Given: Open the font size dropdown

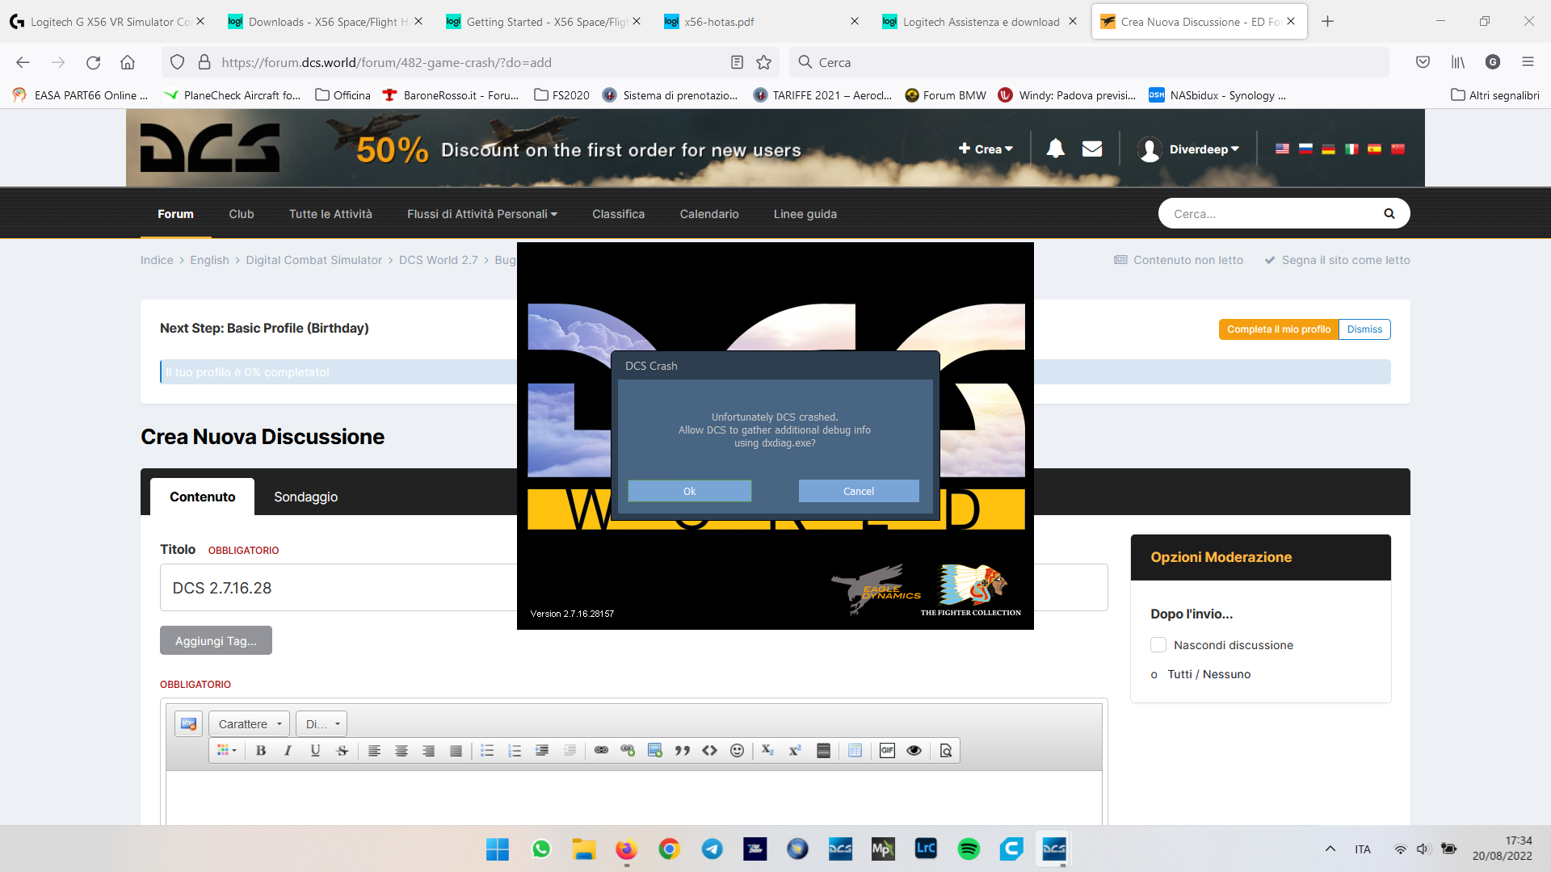Looking at the screenshot, I should pos(322,724).
